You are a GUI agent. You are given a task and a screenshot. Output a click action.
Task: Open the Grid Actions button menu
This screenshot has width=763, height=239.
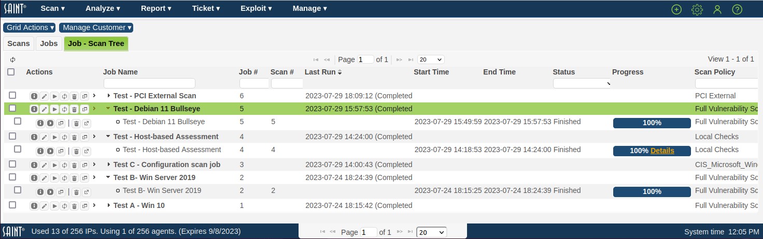31,27
